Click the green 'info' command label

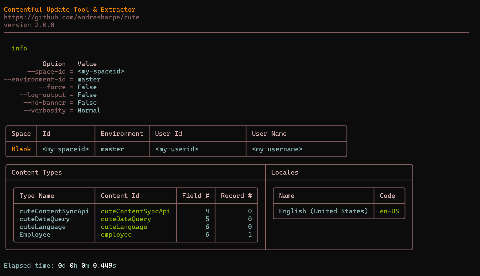click(x=19, y=48)
